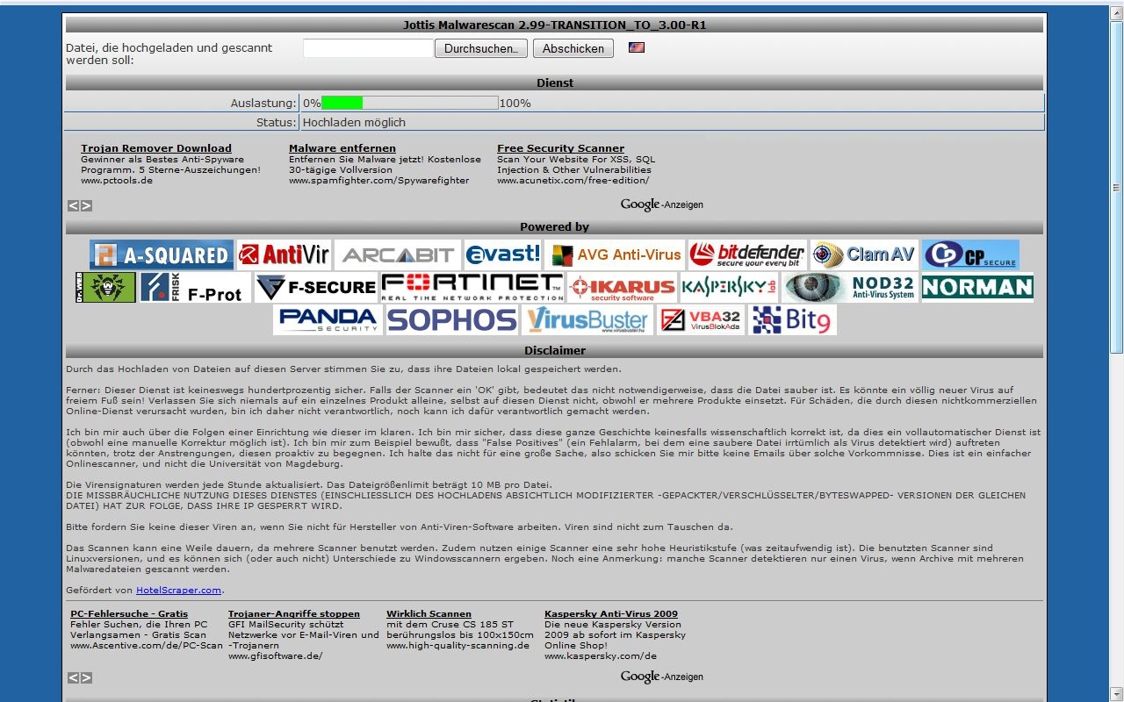The image size is (1124, 702).
Task: Select the VirusBuster logo
Action: pos(587,319)
